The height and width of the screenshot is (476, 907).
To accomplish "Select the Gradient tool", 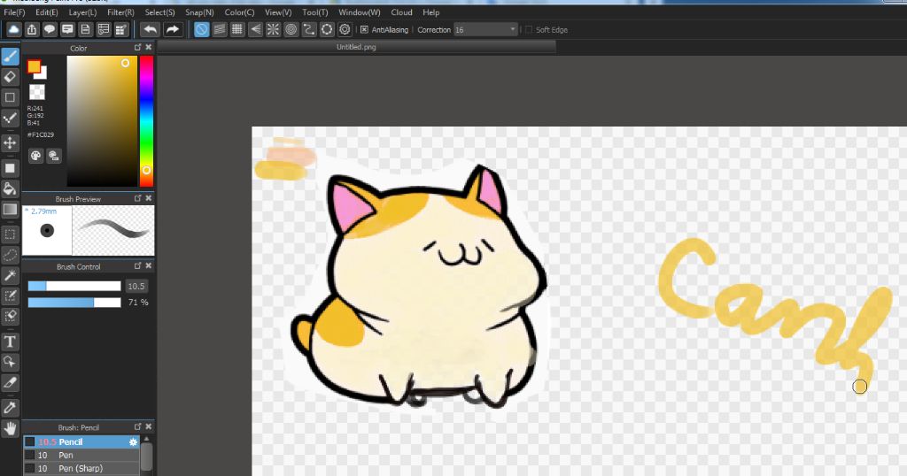I will tap(10, 209).
